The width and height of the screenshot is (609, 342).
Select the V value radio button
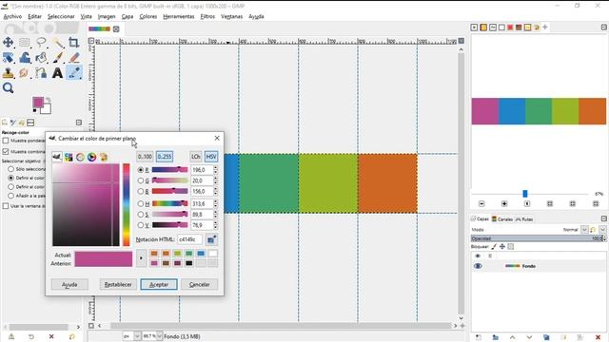(x=141, y=225)
